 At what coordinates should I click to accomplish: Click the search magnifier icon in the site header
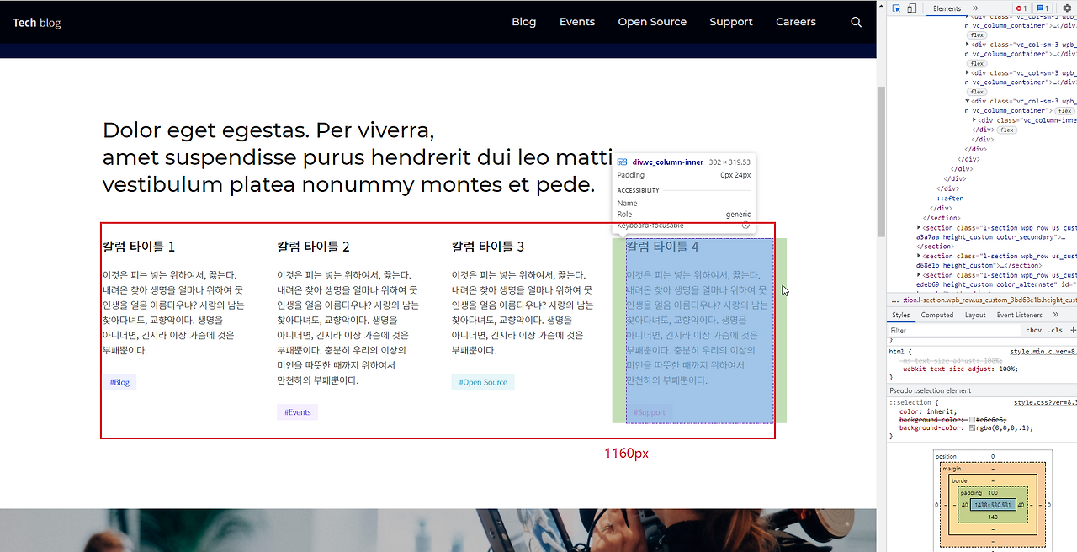856,22
